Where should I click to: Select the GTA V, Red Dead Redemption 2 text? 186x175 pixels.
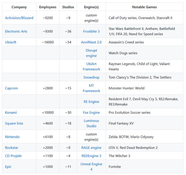133,148
